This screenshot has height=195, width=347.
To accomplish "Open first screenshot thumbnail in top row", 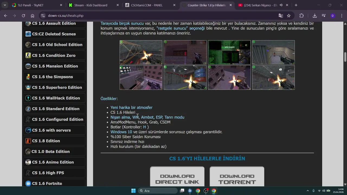I will click(141, 52).
